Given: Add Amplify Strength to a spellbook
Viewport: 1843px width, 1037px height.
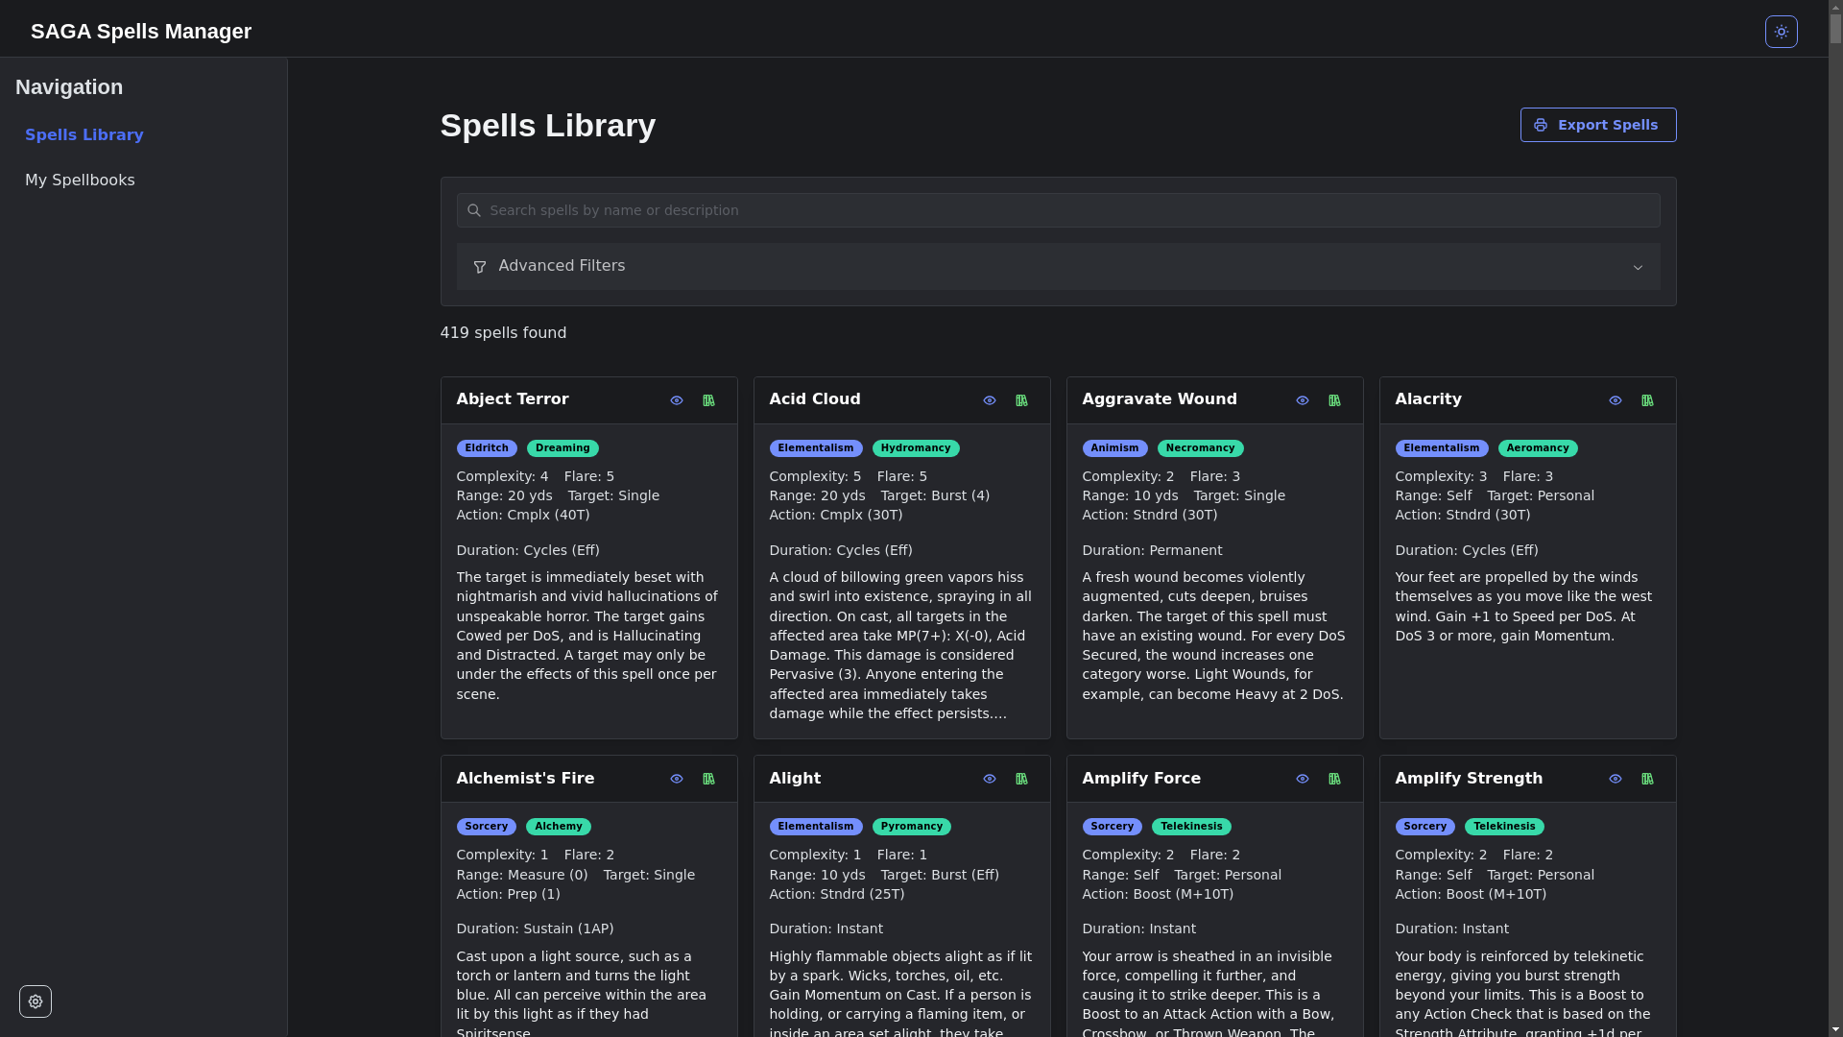Looking at the screenshot, I should [1647, 779].
